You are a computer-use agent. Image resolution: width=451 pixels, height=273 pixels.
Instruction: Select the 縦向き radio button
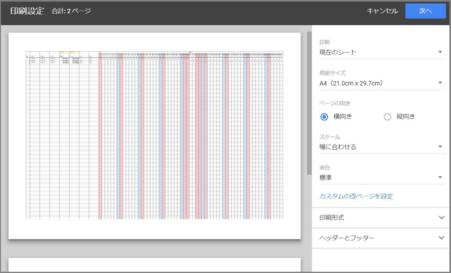pyautogui.click(x=388, y=117)
